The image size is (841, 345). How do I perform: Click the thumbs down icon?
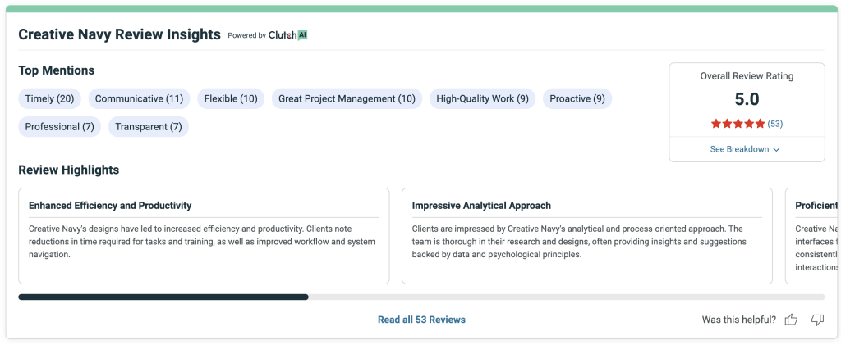click(x=817, y=320)
